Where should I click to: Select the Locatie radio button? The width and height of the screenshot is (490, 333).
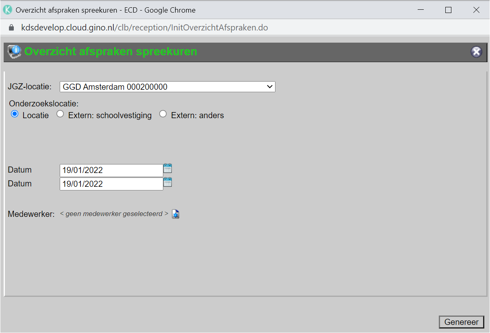coord(15,115)
